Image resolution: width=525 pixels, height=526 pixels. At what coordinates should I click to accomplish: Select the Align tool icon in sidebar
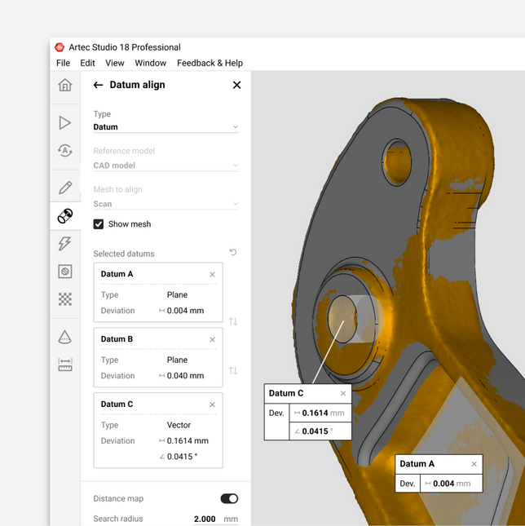pyautogui.click(x=65, y=216)
